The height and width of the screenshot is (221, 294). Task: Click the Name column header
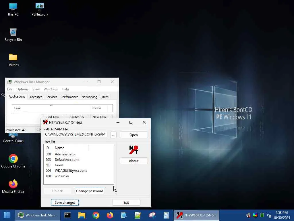tap(71, 148)
